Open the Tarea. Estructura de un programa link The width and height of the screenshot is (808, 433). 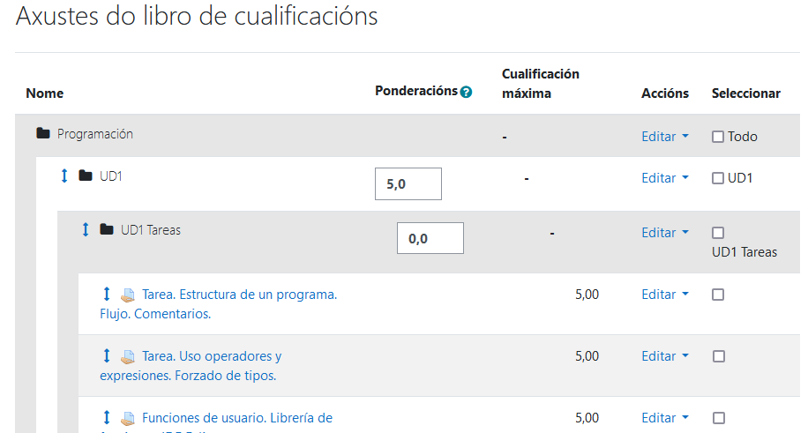(x=238, y=295)
